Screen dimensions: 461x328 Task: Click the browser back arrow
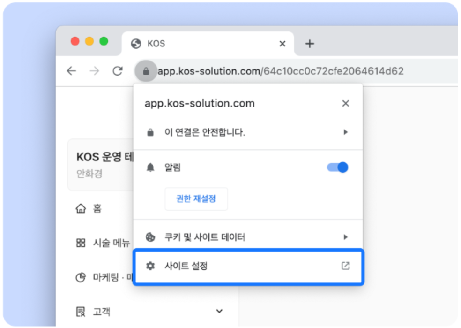pyautogui.click(x=71, y=71)
